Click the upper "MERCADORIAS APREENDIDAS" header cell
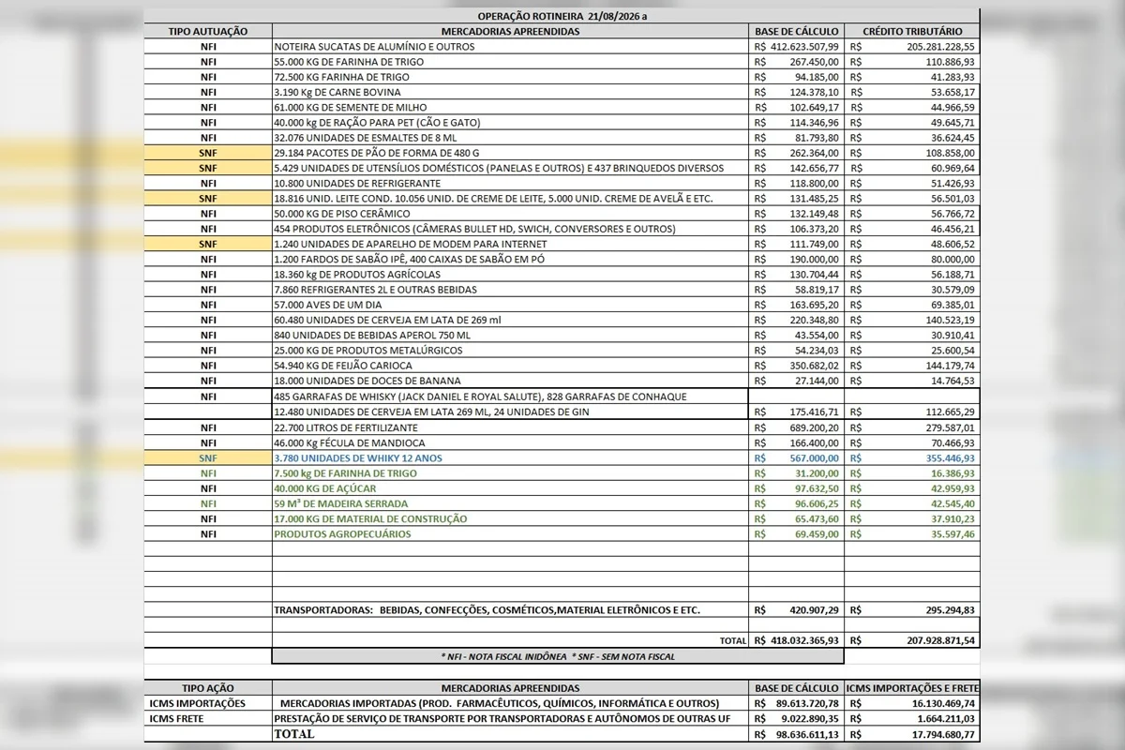This screenshot has width=1125, height=750. [x=511, y=31]
